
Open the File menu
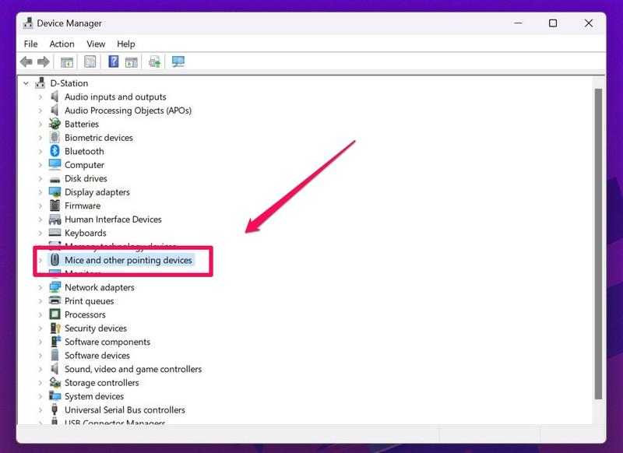[x=30, y=44]
